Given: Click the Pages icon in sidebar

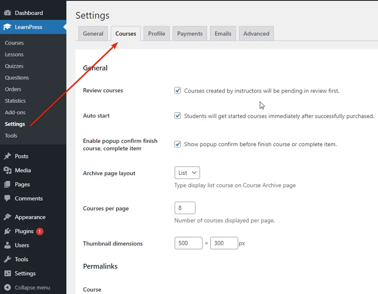Looking at the screenshot, I should pos(7,185).
